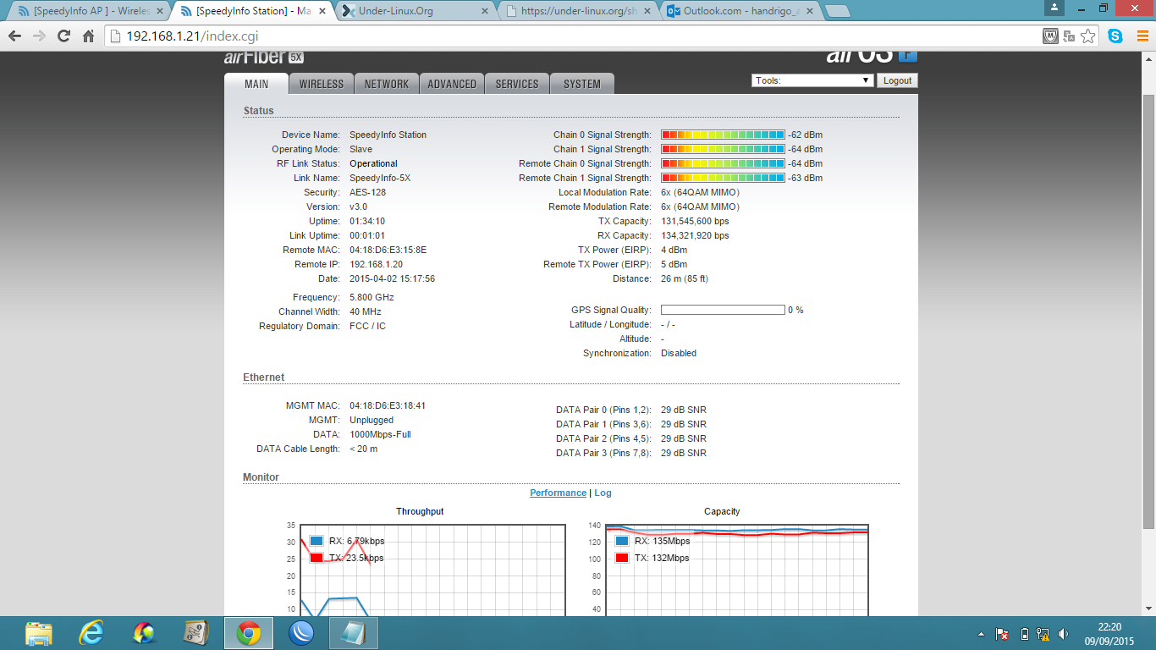Click the MGMT MAC value 04:18:D6:E3:18:41

pyautogui.click(x=388, y=405)
